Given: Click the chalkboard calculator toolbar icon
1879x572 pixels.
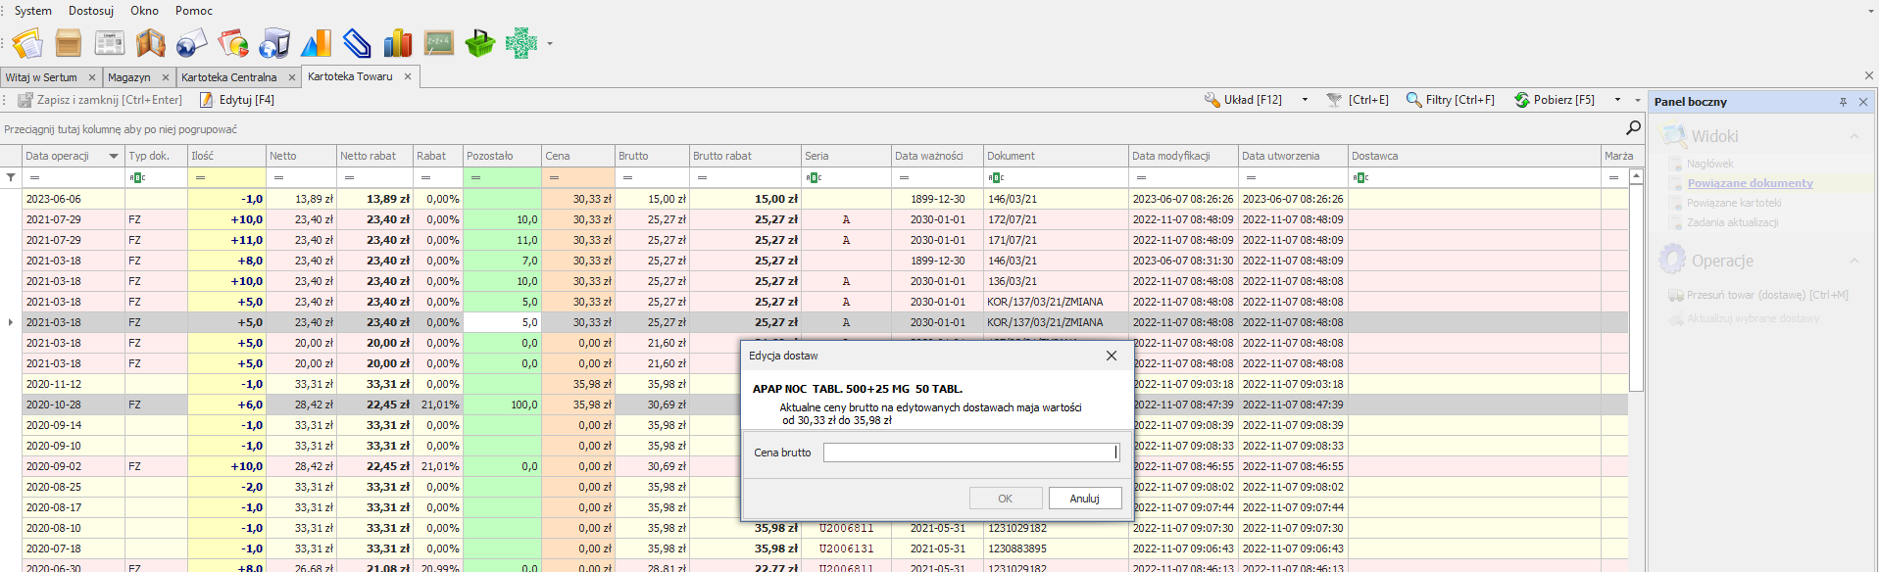Looking at the screenshot, I should point(438,43).
